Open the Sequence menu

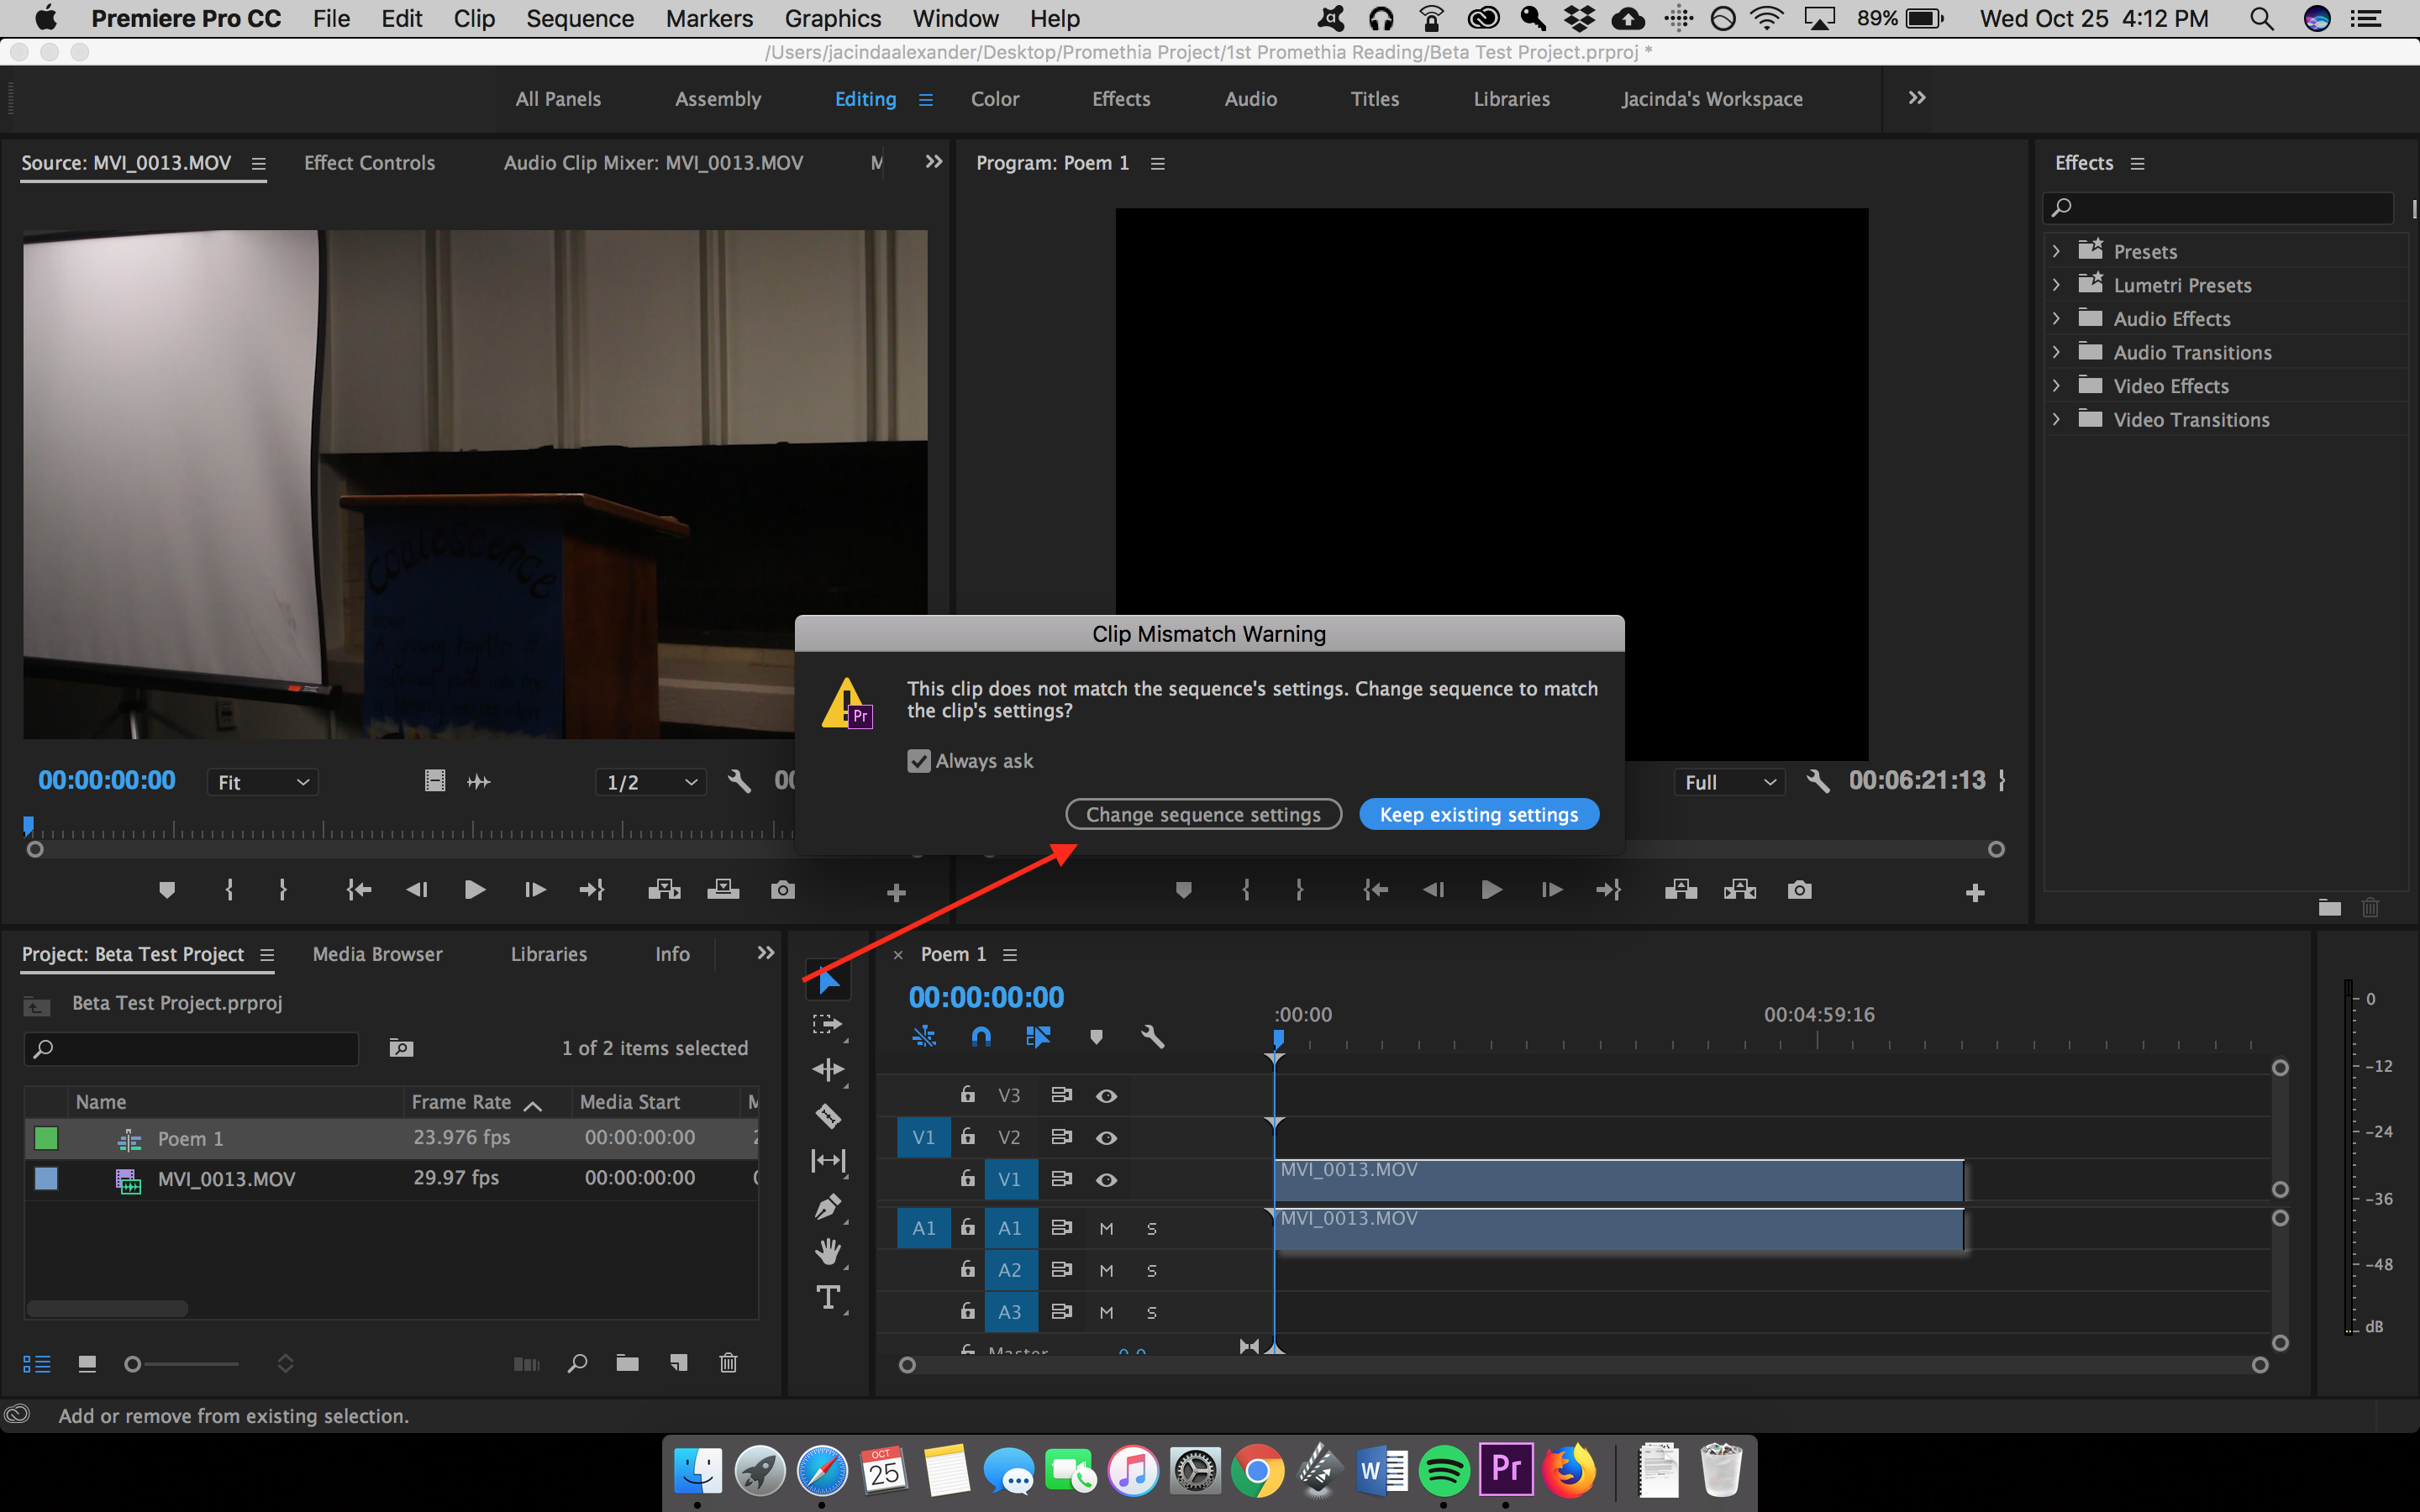click(580, 18)
